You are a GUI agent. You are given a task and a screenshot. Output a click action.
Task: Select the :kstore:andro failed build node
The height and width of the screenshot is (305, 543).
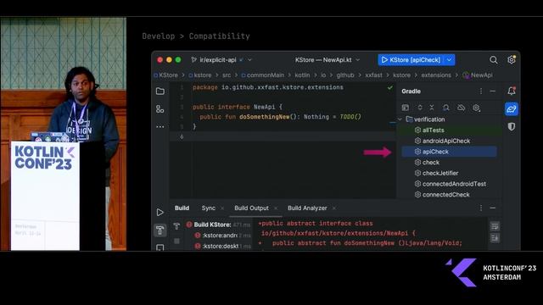point(222,236)
